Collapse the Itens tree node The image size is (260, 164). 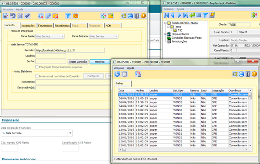click(x=168, y=27)
